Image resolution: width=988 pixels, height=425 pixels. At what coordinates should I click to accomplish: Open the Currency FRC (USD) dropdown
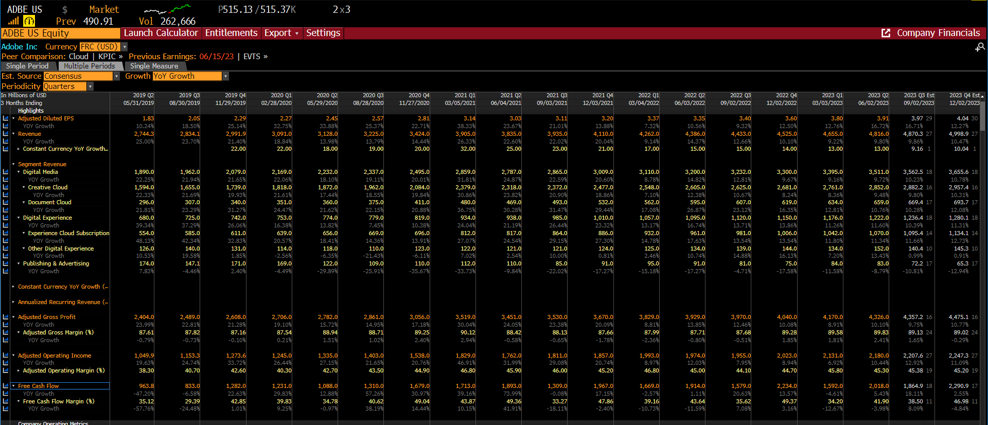(x=125, y=47)
